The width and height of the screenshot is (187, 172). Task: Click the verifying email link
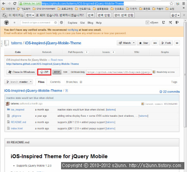73,30
